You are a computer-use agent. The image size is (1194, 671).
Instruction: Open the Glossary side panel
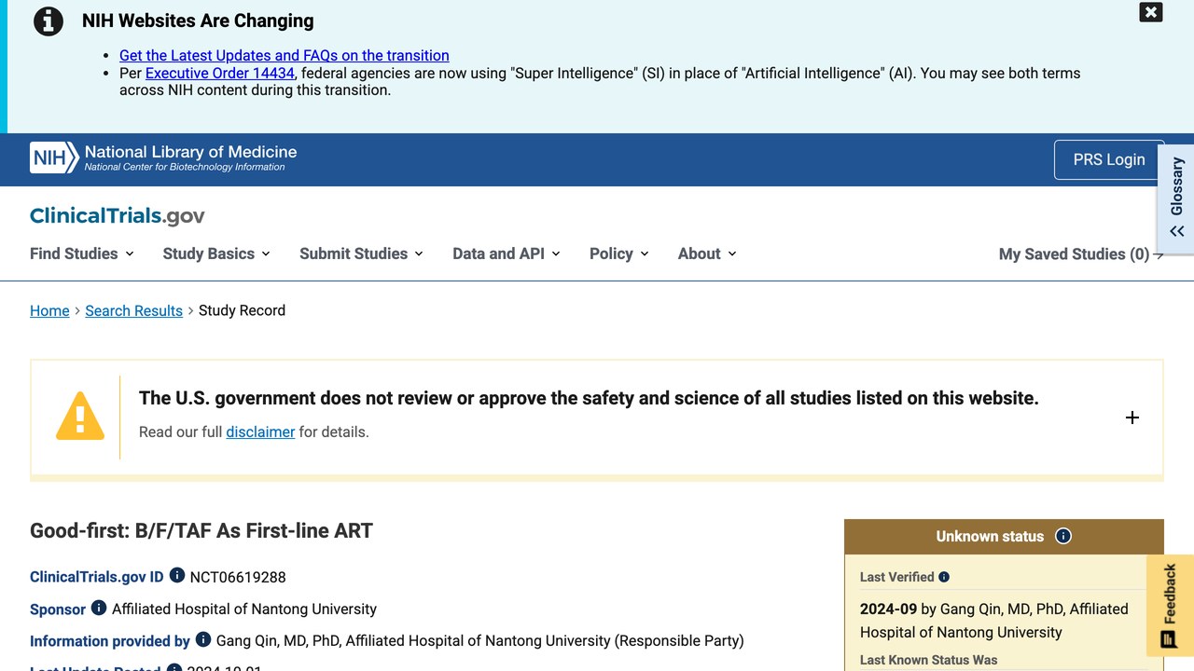click(x=1176, y=198)
